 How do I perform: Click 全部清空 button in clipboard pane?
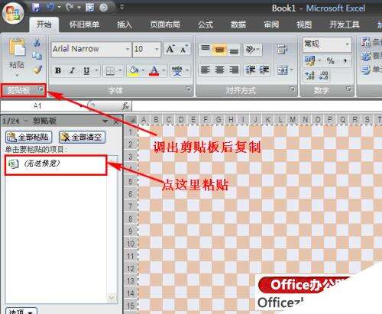click(82, 138)
